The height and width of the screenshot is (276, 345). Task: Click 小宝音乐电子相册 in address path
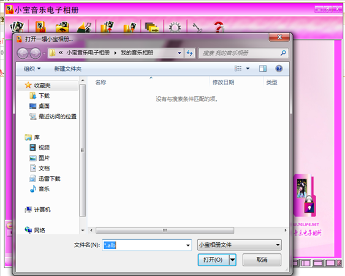coord(88,53)
